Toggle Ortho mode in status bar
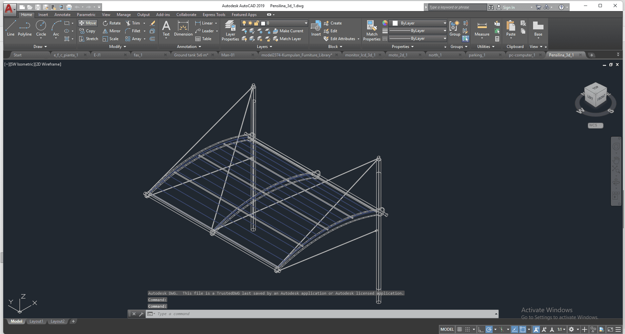Screen dimensions: 625x334 click(481, 329)
